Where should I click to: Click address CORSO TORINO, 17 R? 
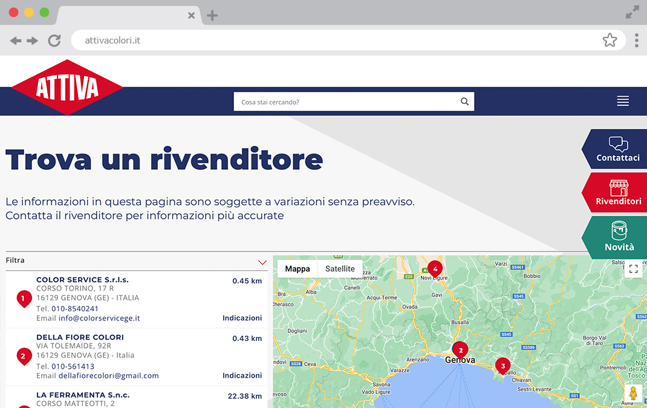pyautogui.click(x=75, y=288)
